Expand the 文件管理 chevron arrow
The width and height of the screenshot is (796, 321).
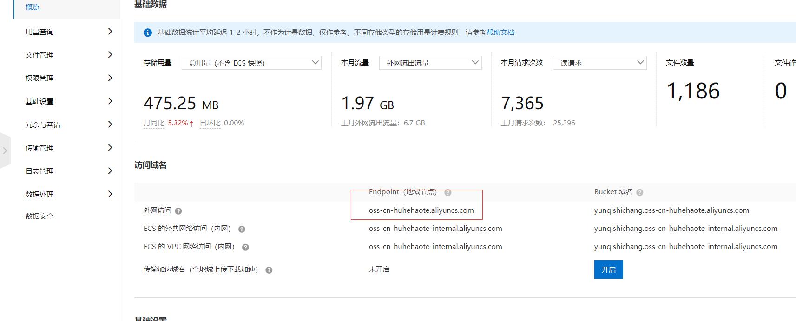click(110, 54)
